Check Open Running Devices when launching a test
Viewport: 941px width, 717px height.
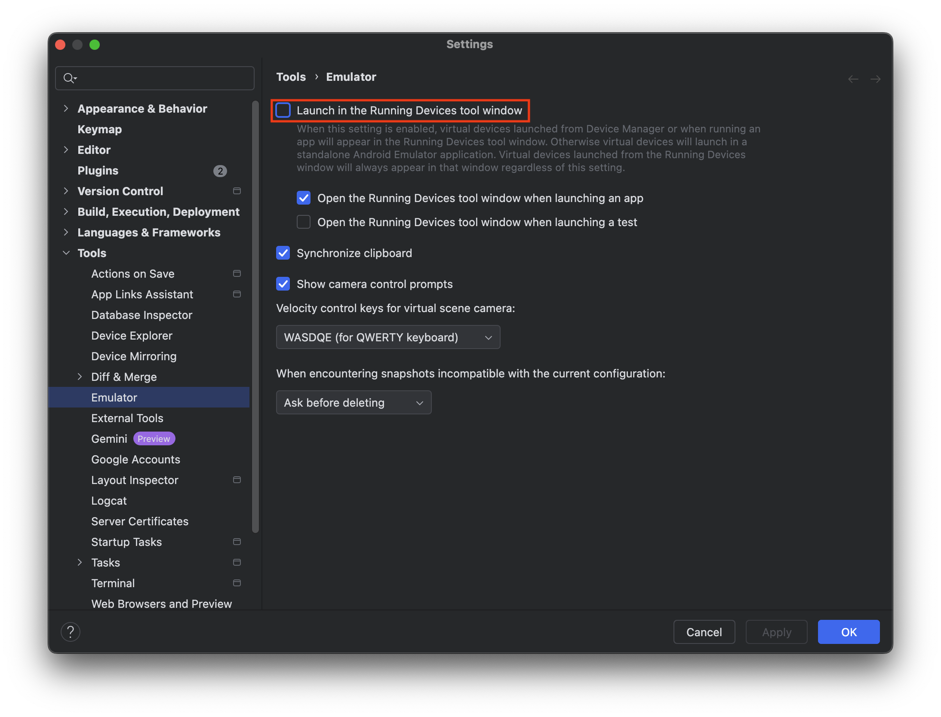(x=304, y=222)
